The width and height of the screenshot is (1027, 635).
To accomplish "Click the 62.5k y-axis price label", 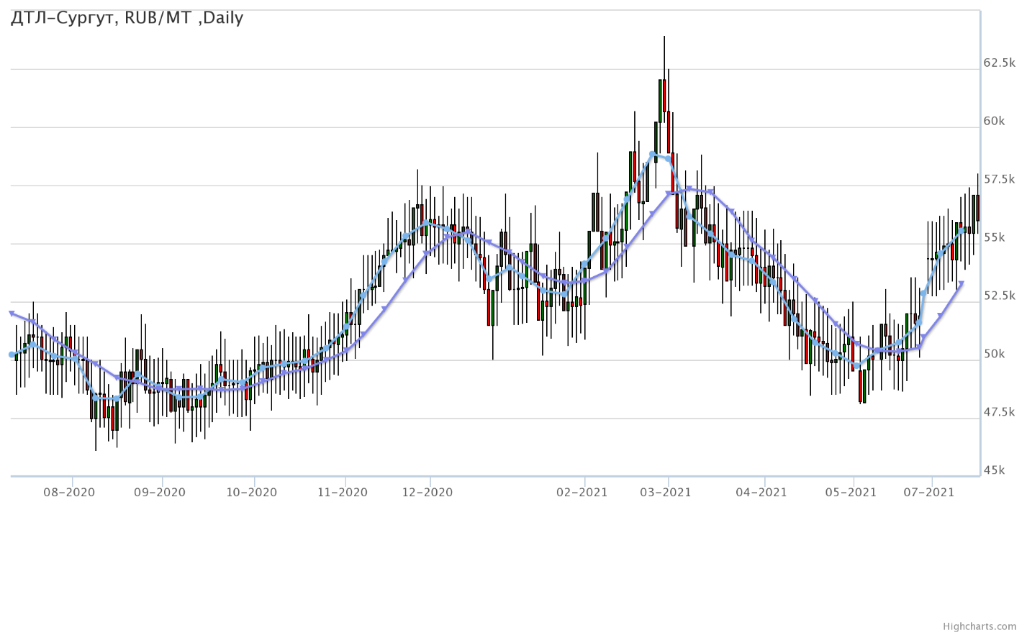I will point(999,63).
